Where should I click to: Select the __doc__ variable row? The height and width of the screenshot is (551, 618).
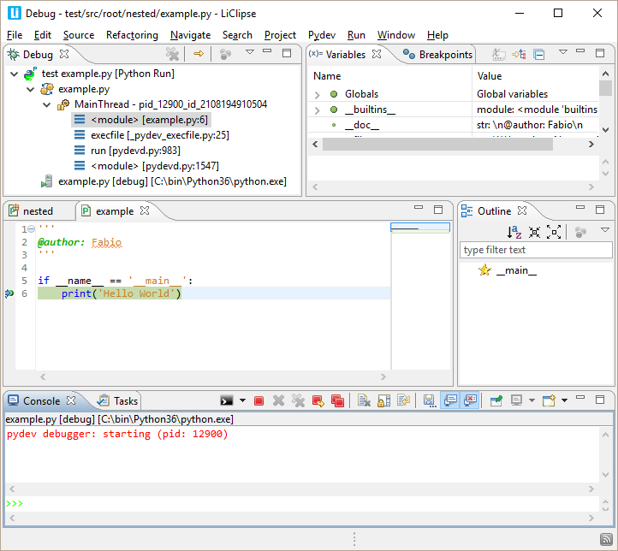[455, 125]
